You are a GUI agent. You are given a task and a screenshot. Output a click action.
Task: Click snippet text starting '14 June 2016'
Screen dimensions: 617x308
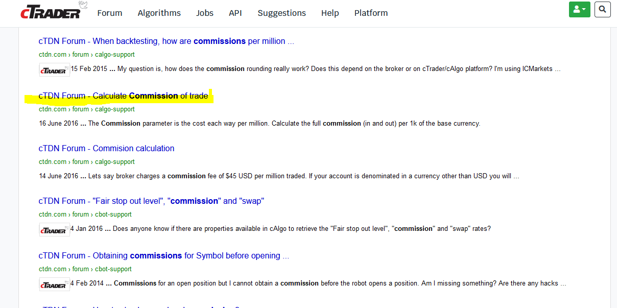[x=279, y=176]
